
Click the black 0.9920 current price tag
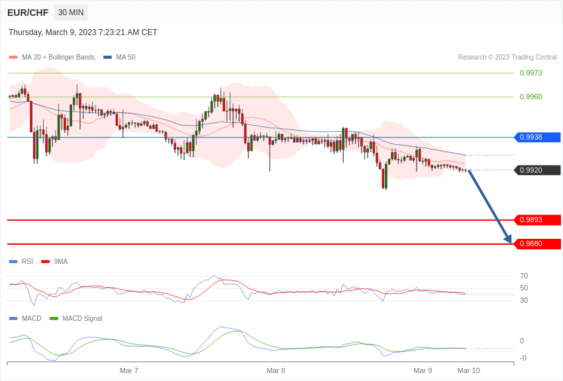click(x=538, y=170)
